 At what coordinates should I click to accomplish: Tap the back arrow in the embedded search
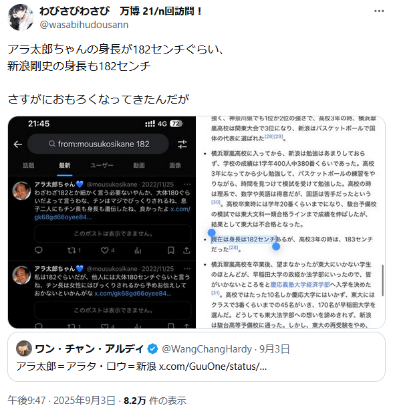click(x=18, y=144)
